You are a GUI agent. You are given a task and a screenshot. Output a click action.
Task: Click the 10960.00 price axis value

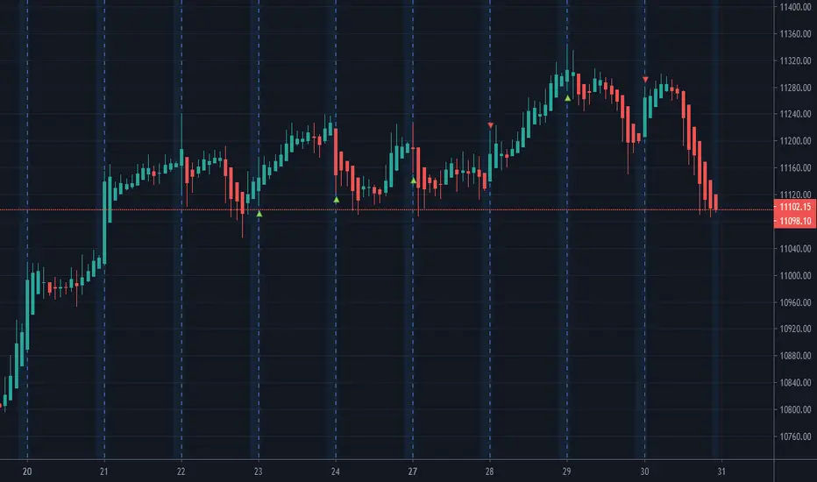[x=795, y=302]
